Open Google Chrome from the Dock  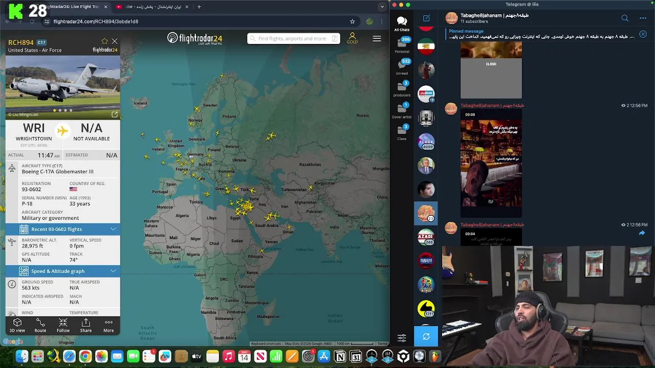[85, 357]
